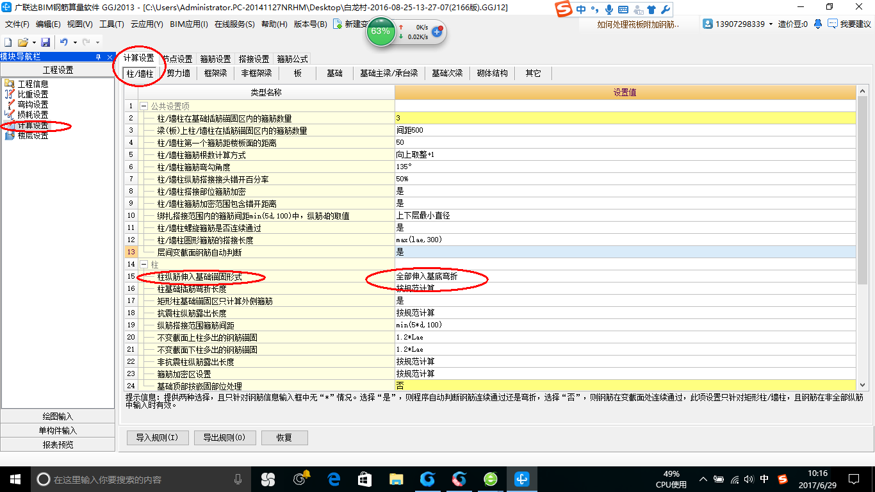The width and height of the screenshot is (875, 492).
Task: Pin the 模块导航栏 panel
Action: tap(98, 57)
